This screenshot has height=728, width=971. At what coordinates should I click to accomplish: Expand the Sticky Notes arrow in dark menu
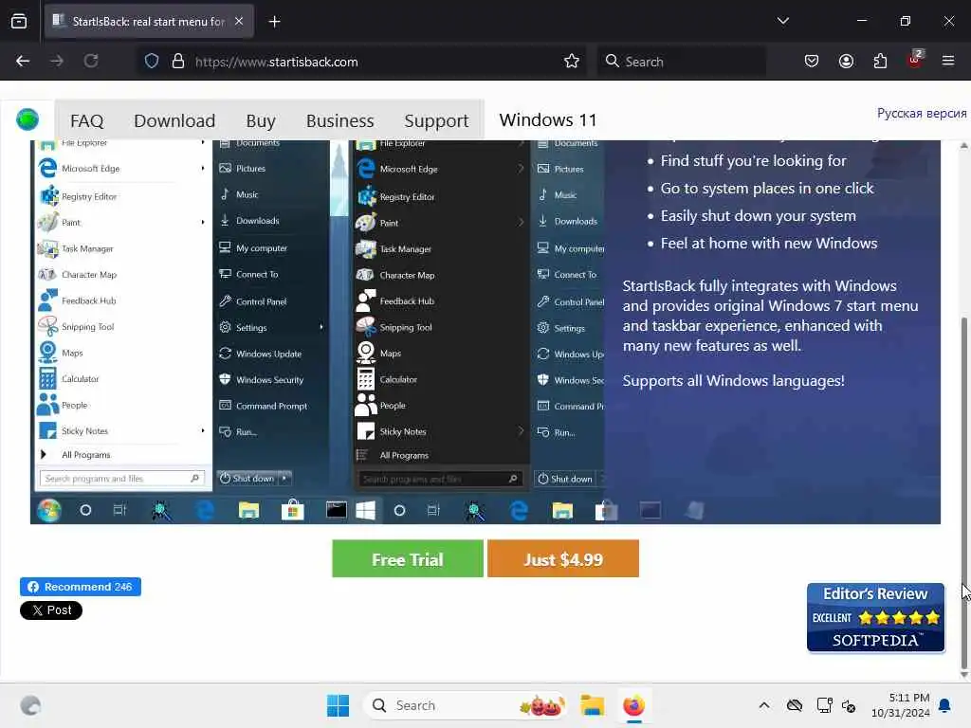[521, 431]
